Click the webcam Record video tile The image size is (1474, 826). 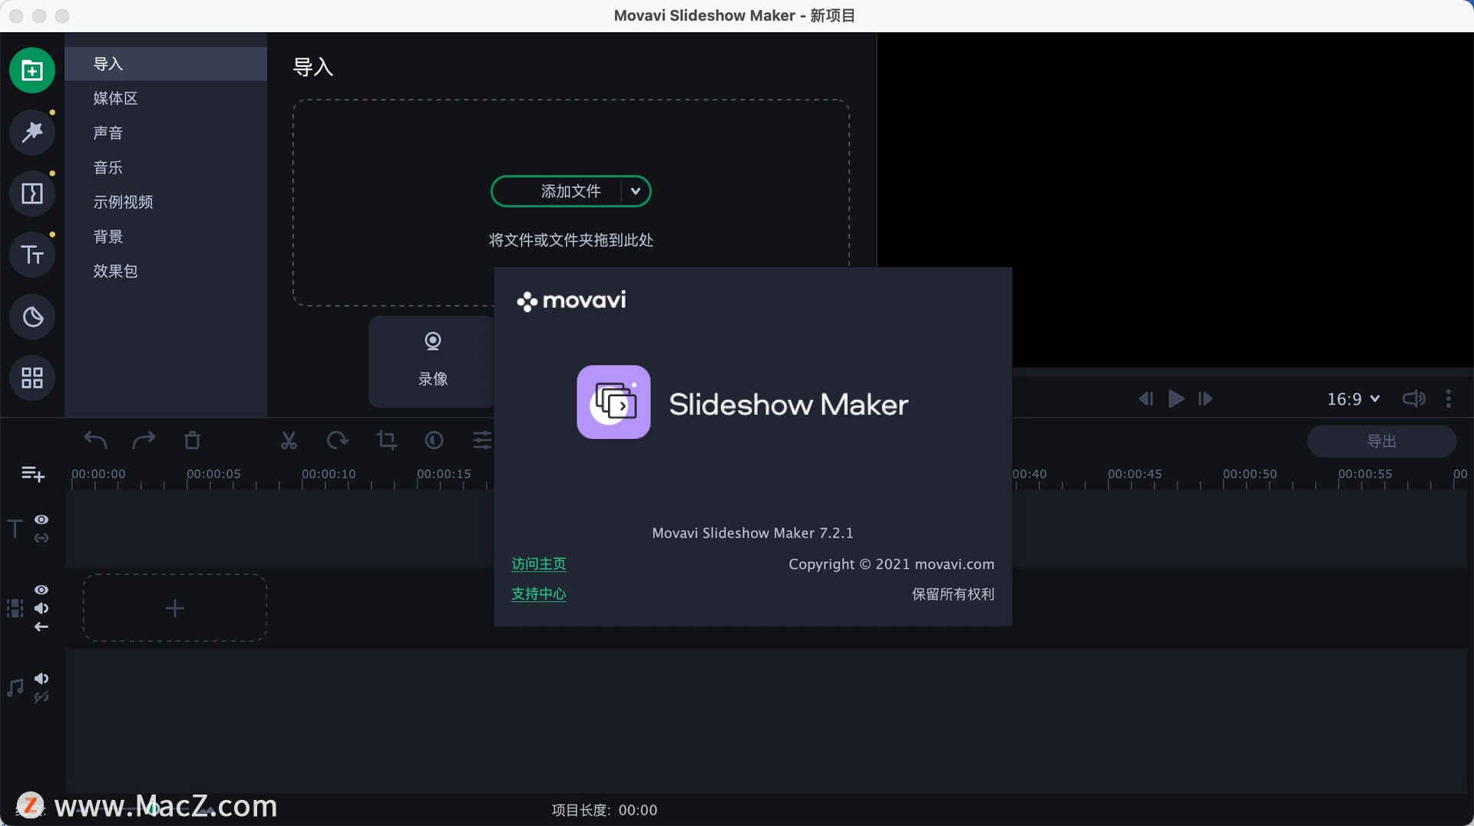[432, 361]
